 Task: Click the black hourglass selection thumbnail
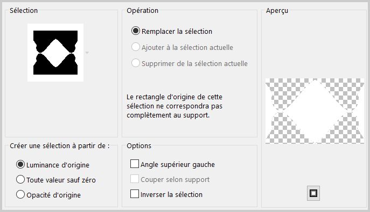coord(55,53)
